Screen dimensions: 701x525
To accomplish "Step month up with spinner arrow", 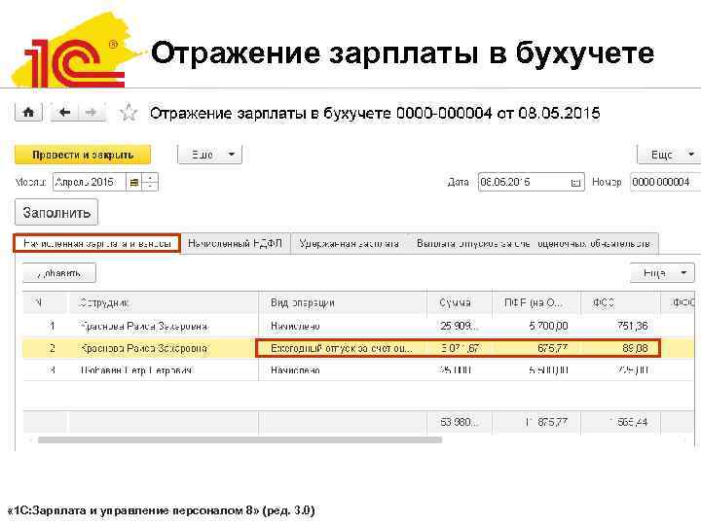I will coord(150,178).
